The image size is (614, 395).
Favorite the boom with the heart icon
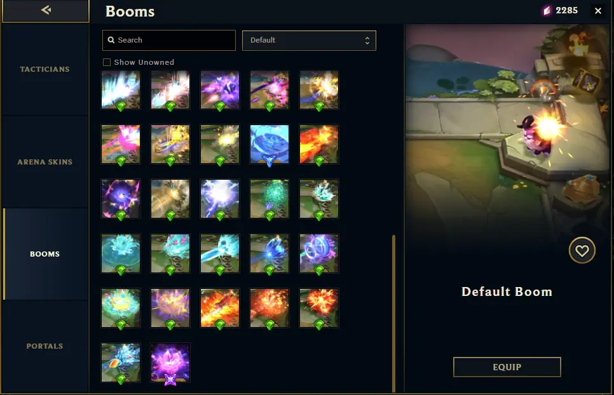point(582,250)
